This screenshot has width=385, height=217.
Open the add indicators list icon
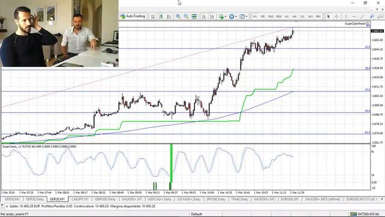(x=221, y=16)
